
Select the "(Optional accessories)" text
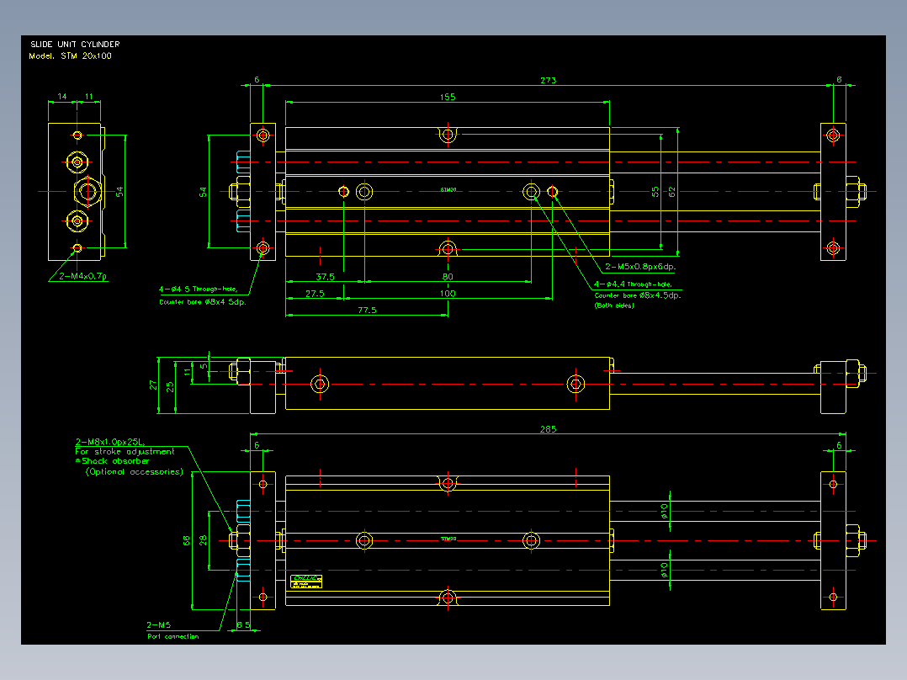135,471
